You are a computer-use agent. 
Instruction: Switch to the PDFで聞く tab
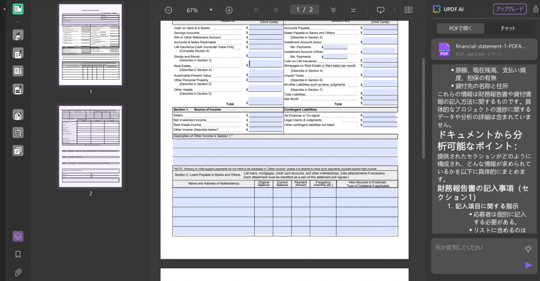click(460, 28)
